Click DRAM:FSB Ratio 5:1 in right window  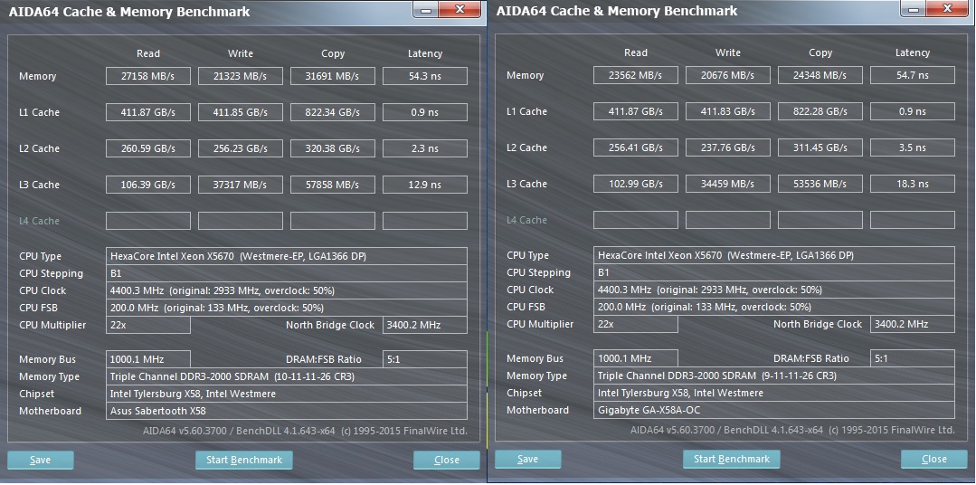pyautogui.click(x=912, y=358)
